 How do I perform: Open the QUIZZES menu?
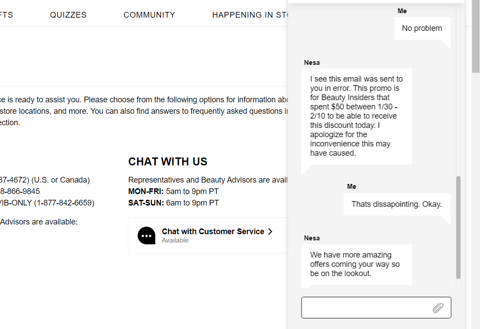coord(68,15)
